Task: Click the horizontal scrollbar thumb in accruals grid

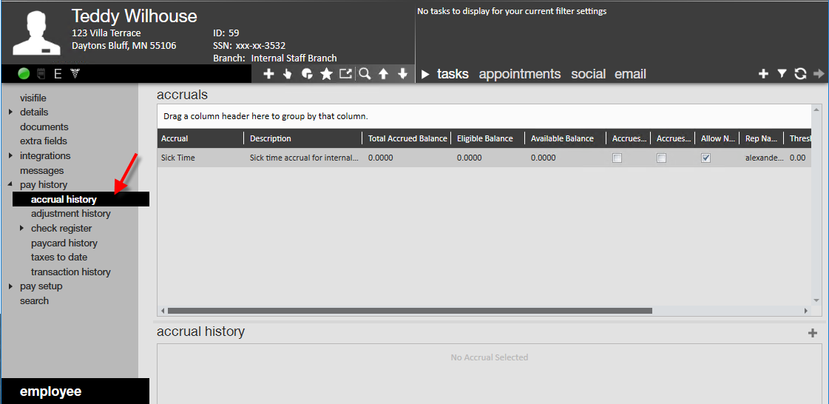Action: 410,311
